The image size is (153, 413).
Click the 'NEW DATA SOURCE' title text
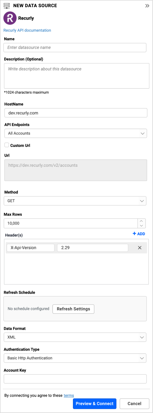[x=35, y=6]
